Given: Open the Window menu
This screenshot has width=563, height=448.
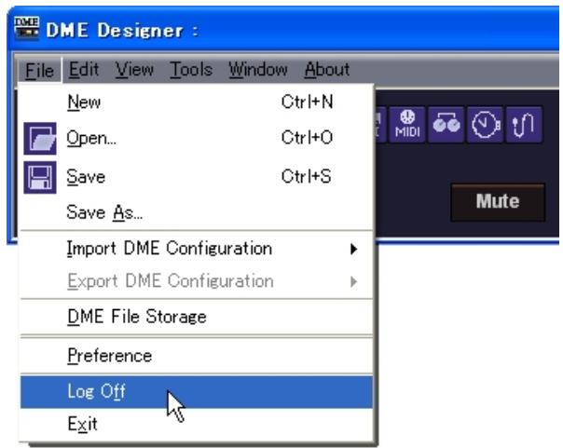Looking at the screenshot, I should pyautogui.click(x=258, y=70).
